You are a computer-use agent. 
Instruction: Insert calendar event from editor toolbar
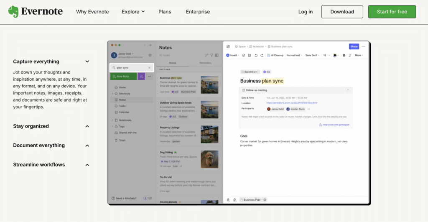click(249, 55)
